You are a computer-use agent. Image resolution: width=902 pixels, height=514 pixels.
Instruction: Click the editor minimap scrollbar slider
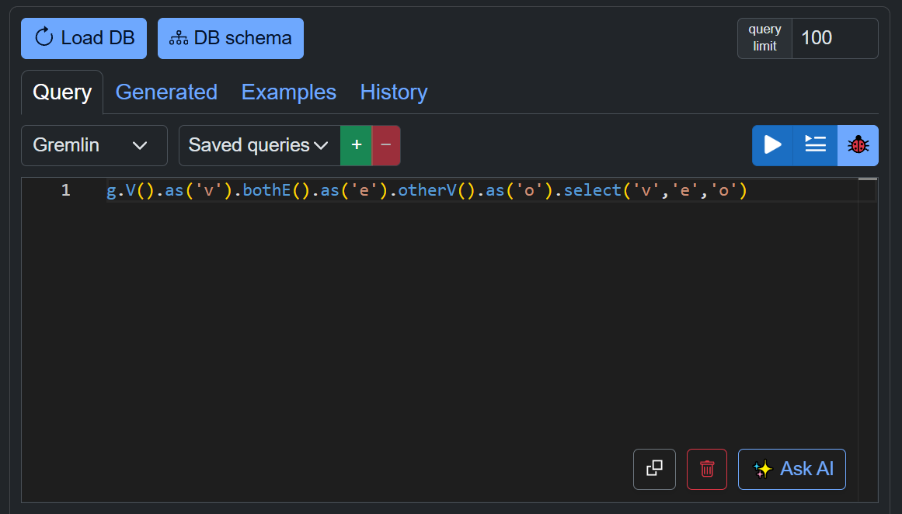(868, 179)
